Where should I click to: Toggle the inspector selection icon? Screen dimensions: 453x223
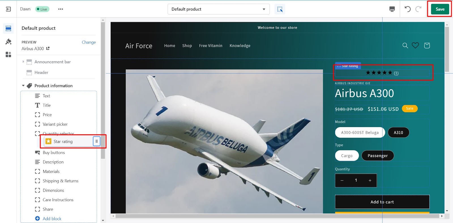280,9
